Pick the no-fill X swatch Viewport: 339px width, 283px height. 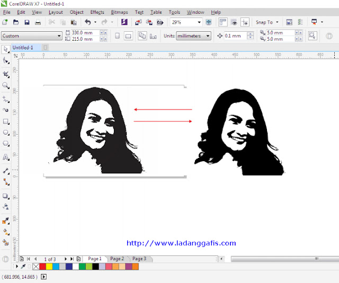[x=36, y=267]
